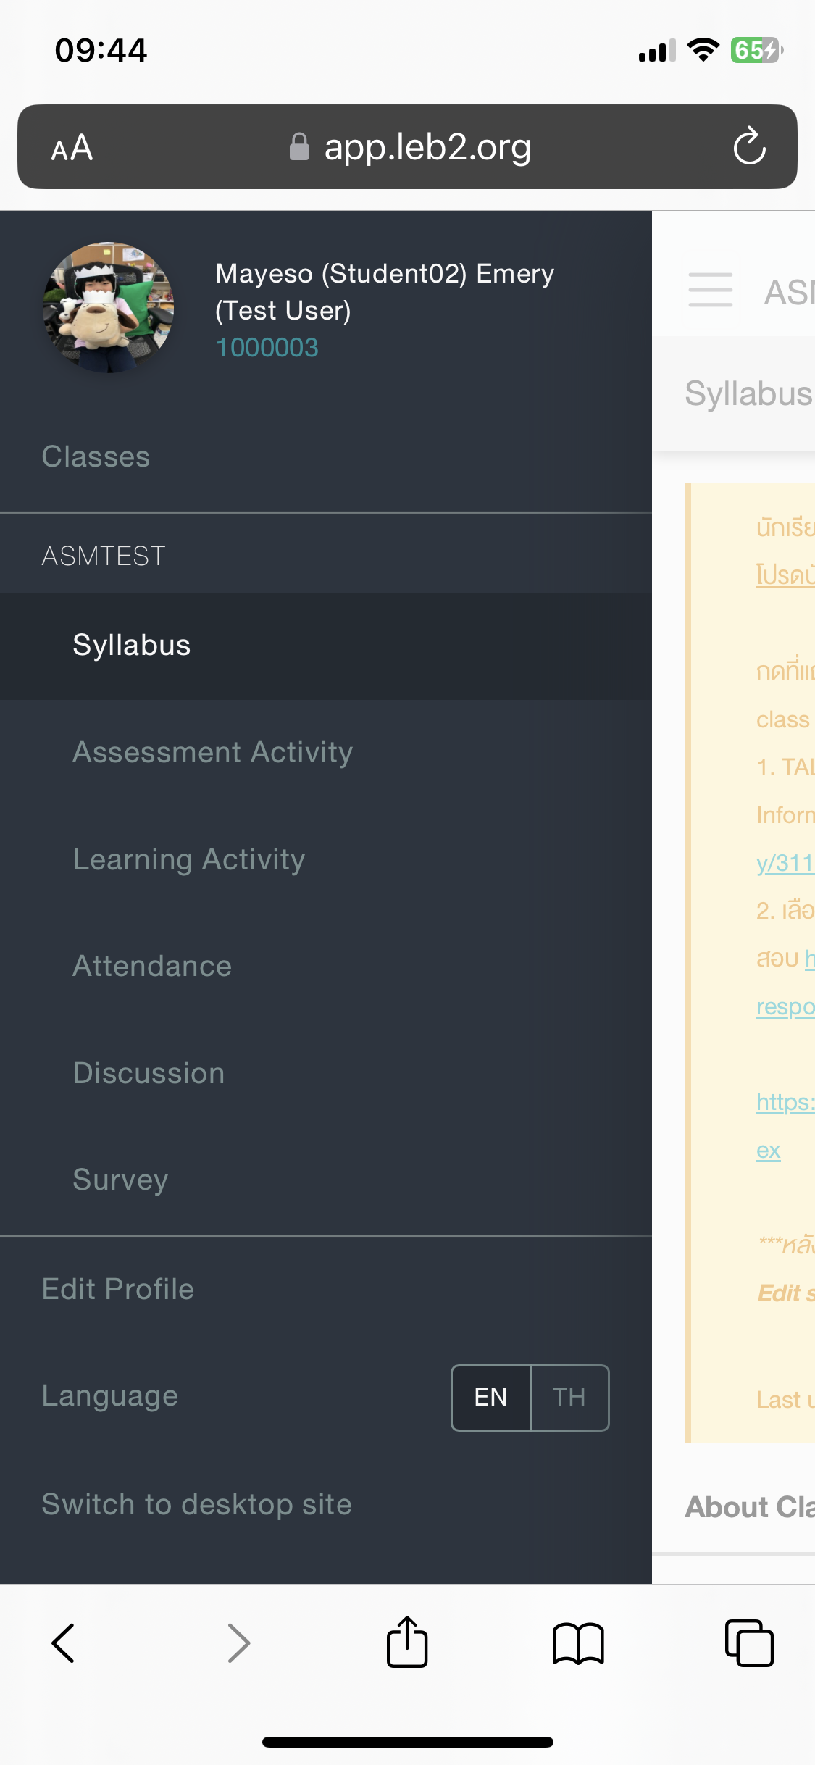The width and height of the screenshot is (815, 1765).
Task: Switch to desktop site
Action: click(x=326, y=1505)
